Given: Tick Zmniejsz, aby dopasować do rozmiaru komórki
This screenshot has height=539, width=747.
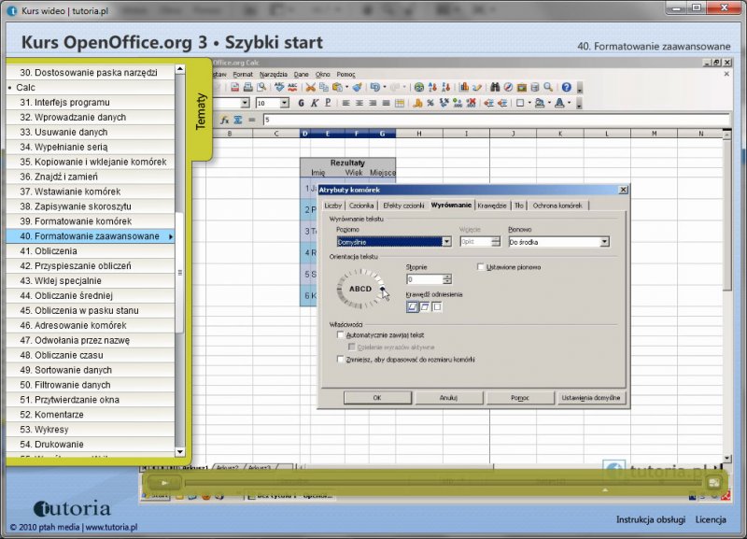Looking at the screenshot, I should point(341,358).
